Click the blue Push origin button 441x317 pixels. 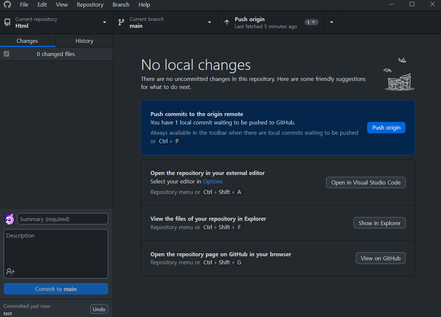point(386,127)
